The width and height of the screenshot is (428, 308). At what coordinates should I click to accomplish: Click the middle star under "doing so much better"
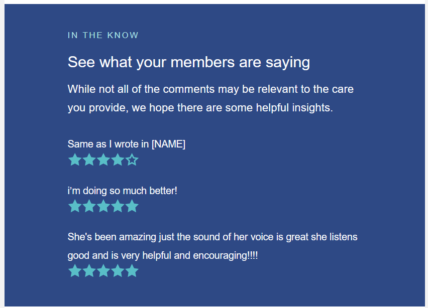tap(103, 206)
